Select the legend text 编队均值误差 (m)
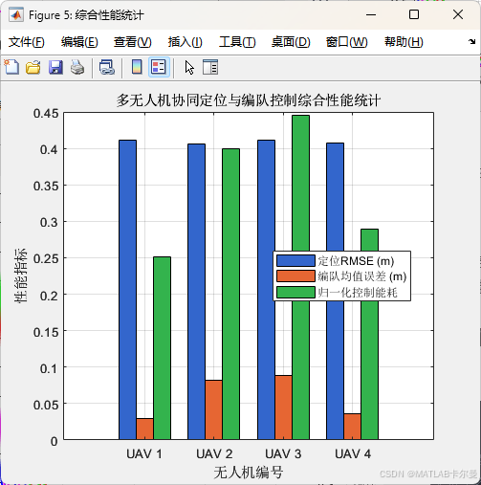 click(362, 276)
